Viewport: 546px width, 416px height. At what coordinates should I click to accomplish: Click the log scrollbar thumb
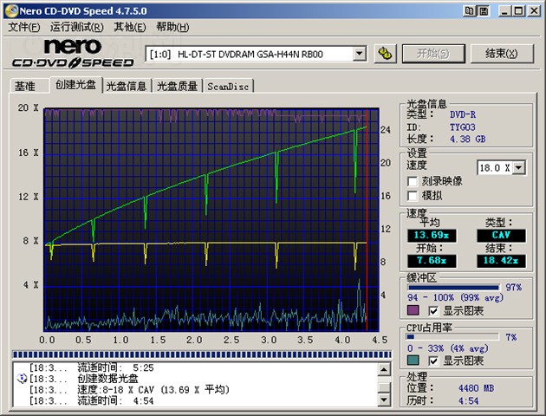(x=384, y=387)
